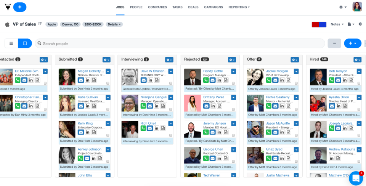This screenshot has width=366, height=186.
Task: Open the REPORTING menu
Action: [x=239, y=7]
